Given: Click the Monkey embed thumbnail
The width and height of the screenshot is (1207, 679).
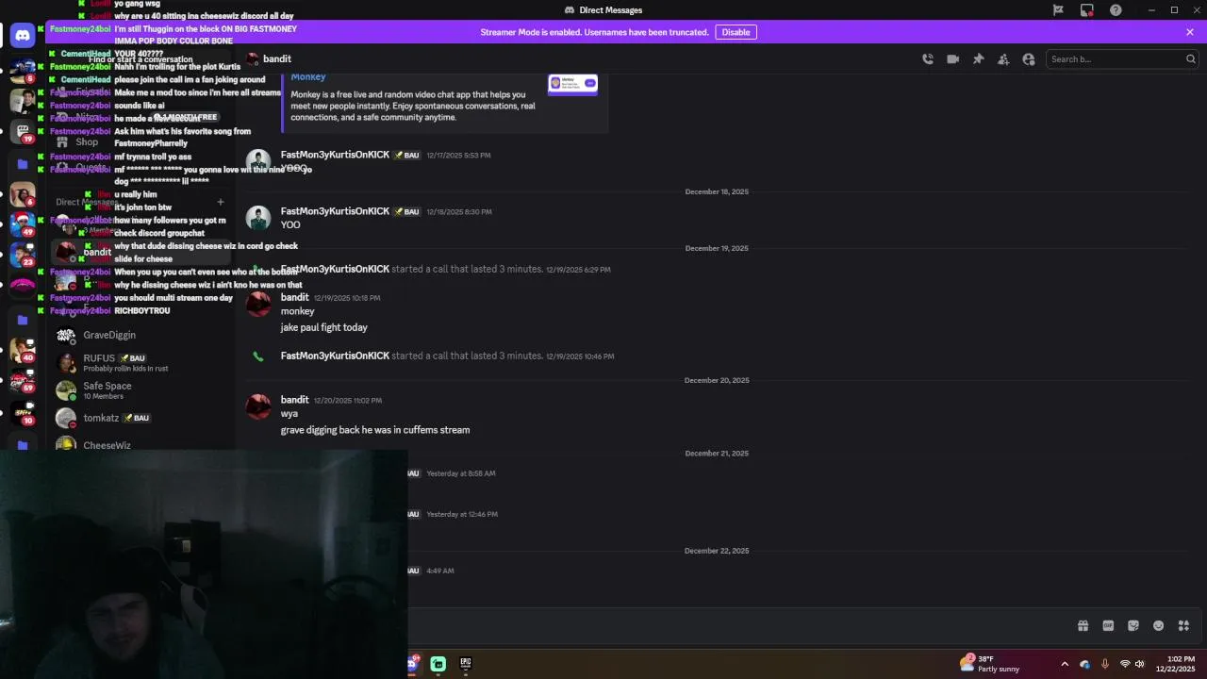Looking at the screenshot, I should [x=572, y=85].
